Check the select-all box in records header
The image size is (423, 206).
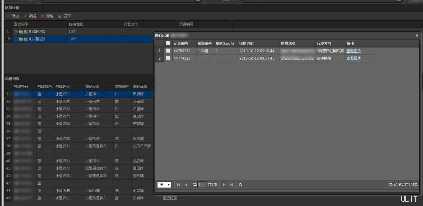168,43
